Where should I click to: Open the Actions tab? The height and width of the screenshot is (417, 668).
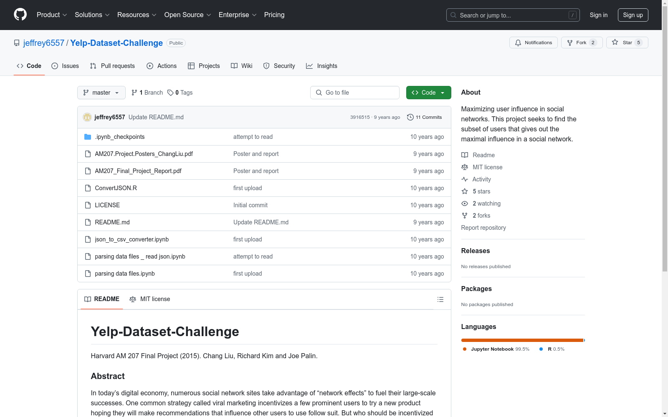point(162,66)
